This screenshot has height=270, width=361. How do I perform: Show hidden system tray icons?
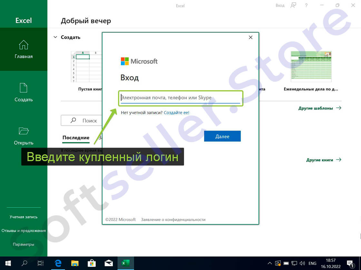270,263
